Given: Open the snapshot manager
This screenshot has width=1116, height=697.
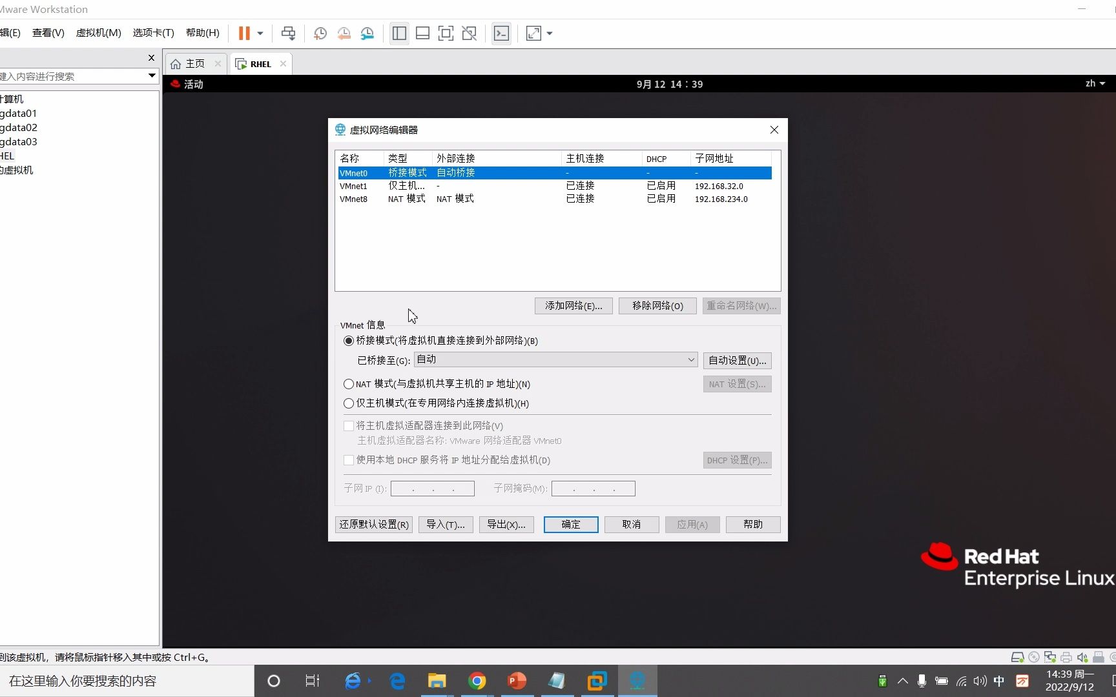Looking at the screenshot, I should 367,34.
